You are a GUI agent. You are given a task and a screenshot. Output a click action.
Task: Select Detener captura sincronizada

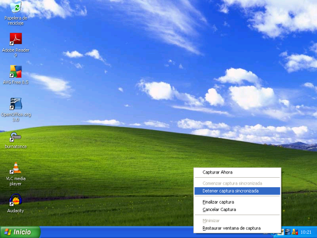click(x=230, y=190)
